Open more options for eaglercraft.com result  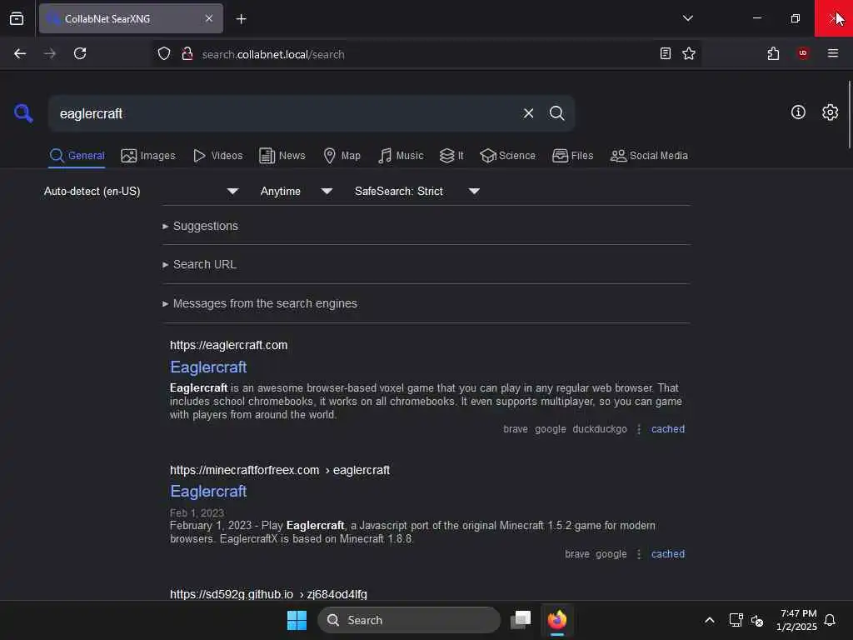coord(639,429)
